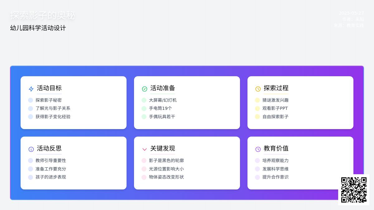The image size is (374, 210).
Task: Click the purple bullet beside 培养观察能力
Action: (257, 161)
